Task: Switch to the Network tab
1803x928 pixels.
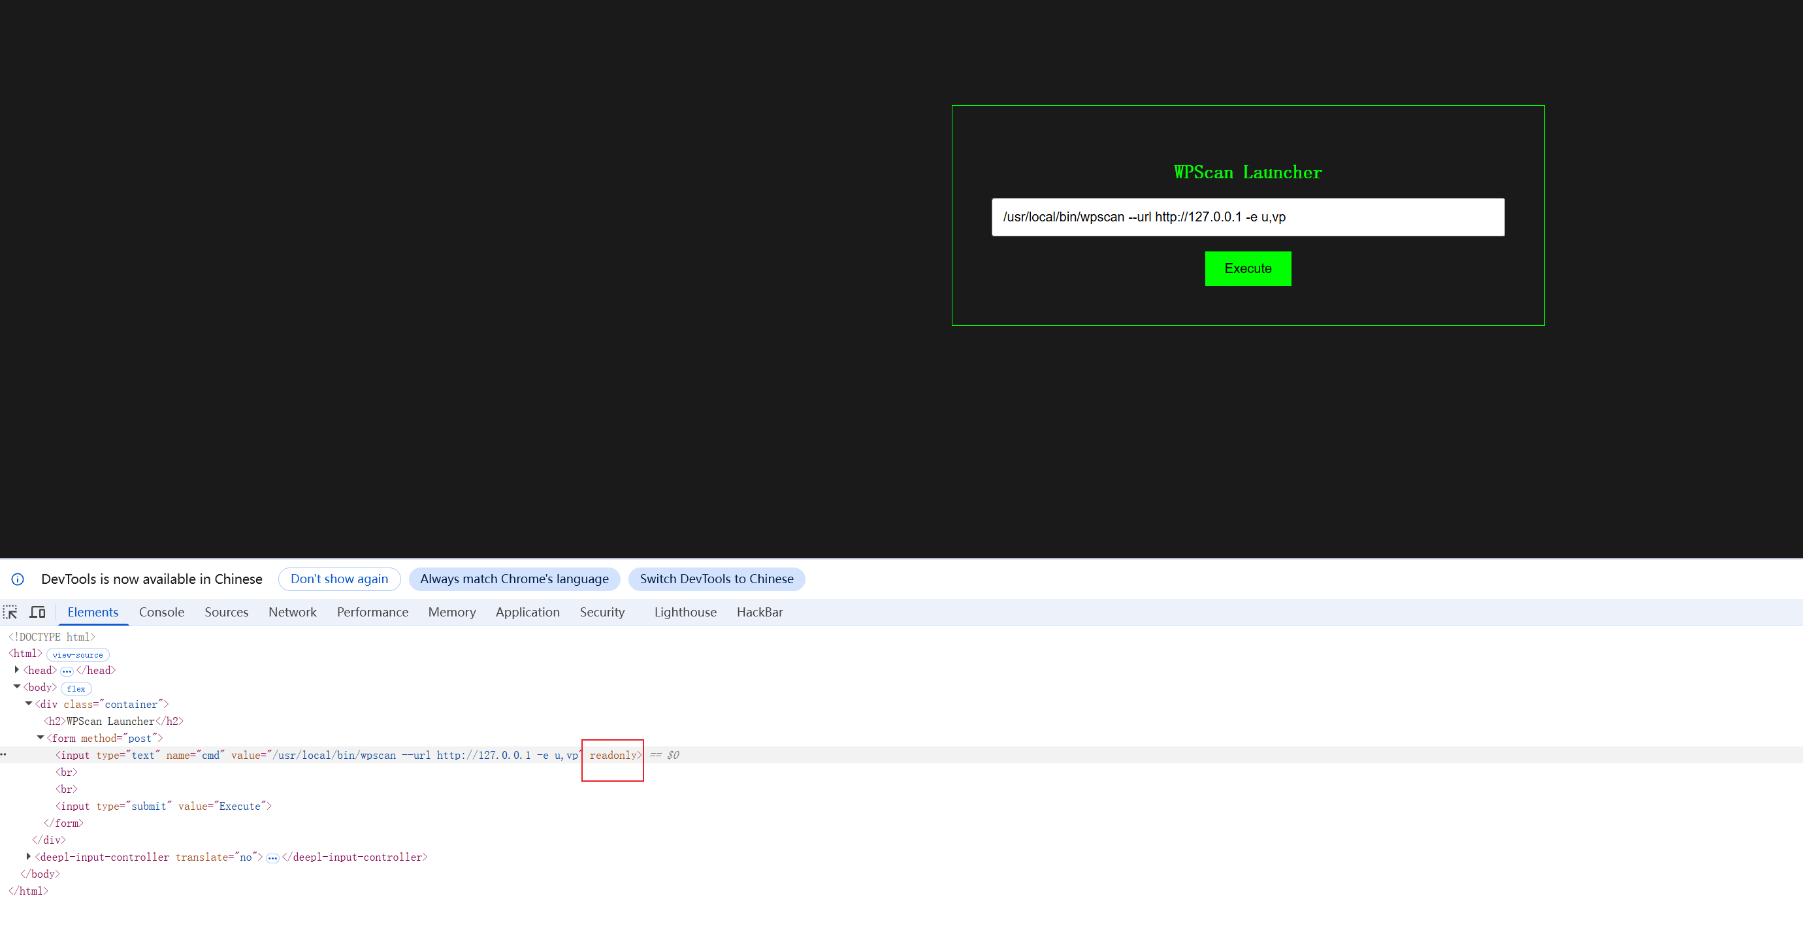Action: point(293,613)
